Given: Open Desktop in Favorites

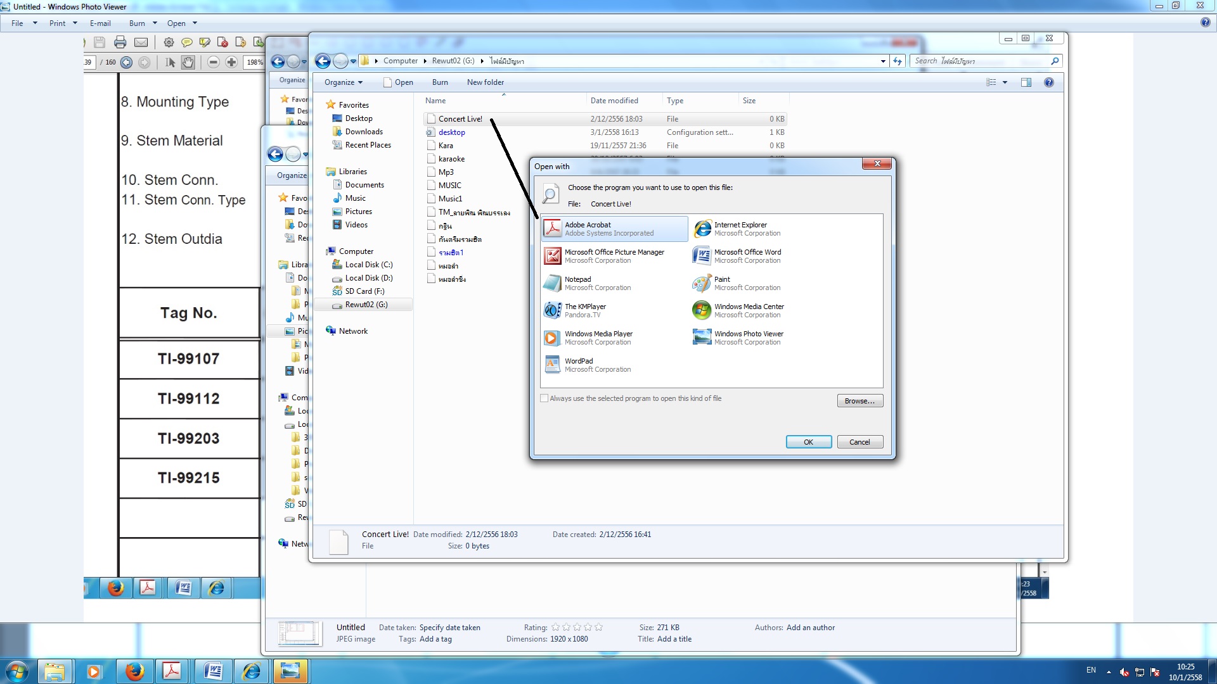Looking at the screenshot, I should 359,118.
